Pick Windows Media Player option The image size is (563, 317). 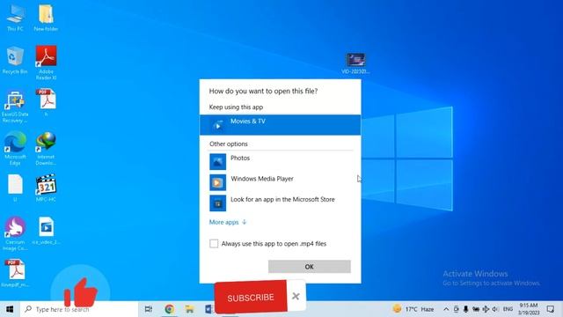[280, 182]
